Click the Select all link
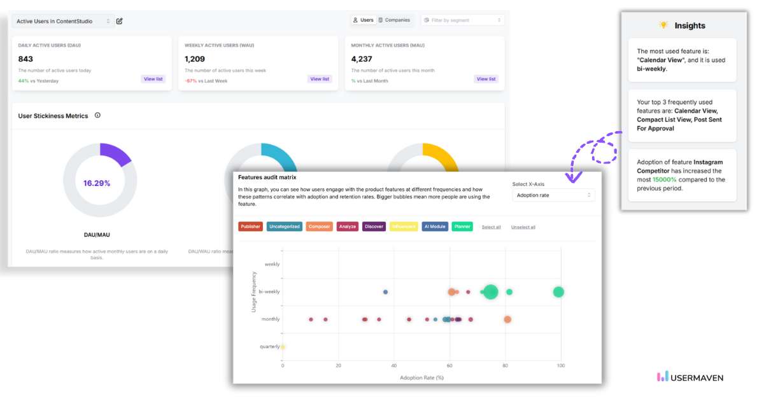 (491, 227)
